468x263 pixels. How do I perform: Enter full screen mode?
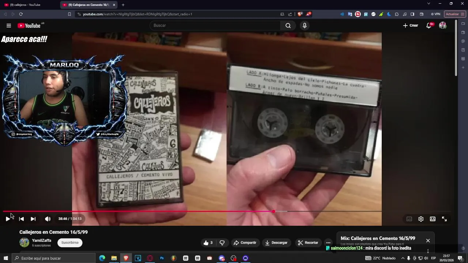coord(444,219)
